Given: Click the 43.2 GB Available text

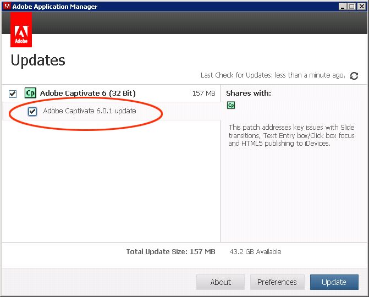Looking at the screenshot, I should coord(255,251).
